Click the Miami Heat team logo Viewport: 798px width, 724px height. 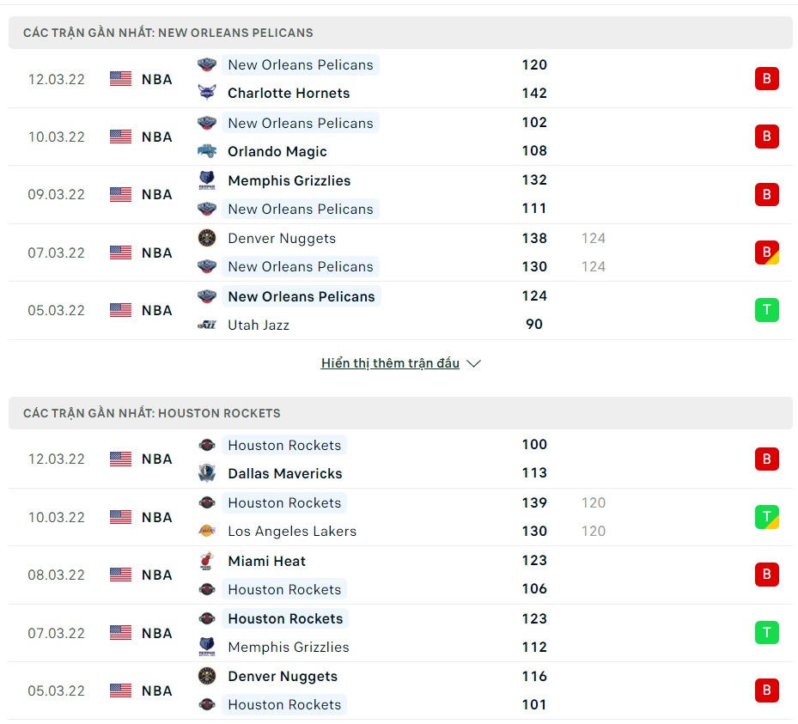(207, 561)
